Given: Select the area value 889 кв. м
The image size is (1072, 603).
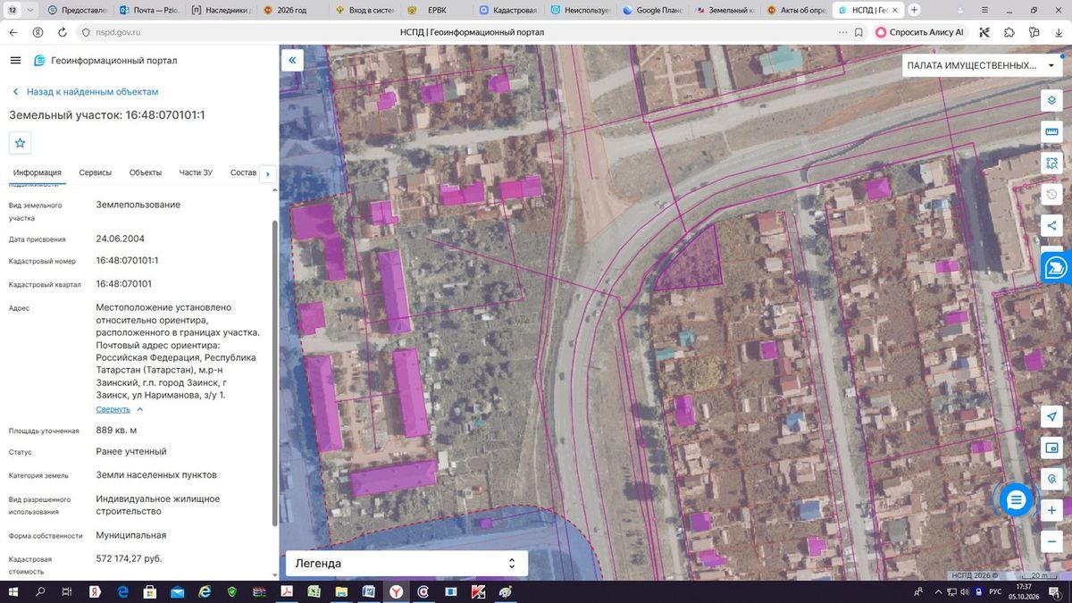Looking at the screenshot, I should click(x=116, y=430).
